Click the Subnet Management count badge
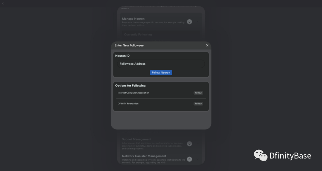Image resolution: width=322 pixels, height=171 pixels. (x=189, y=144)
